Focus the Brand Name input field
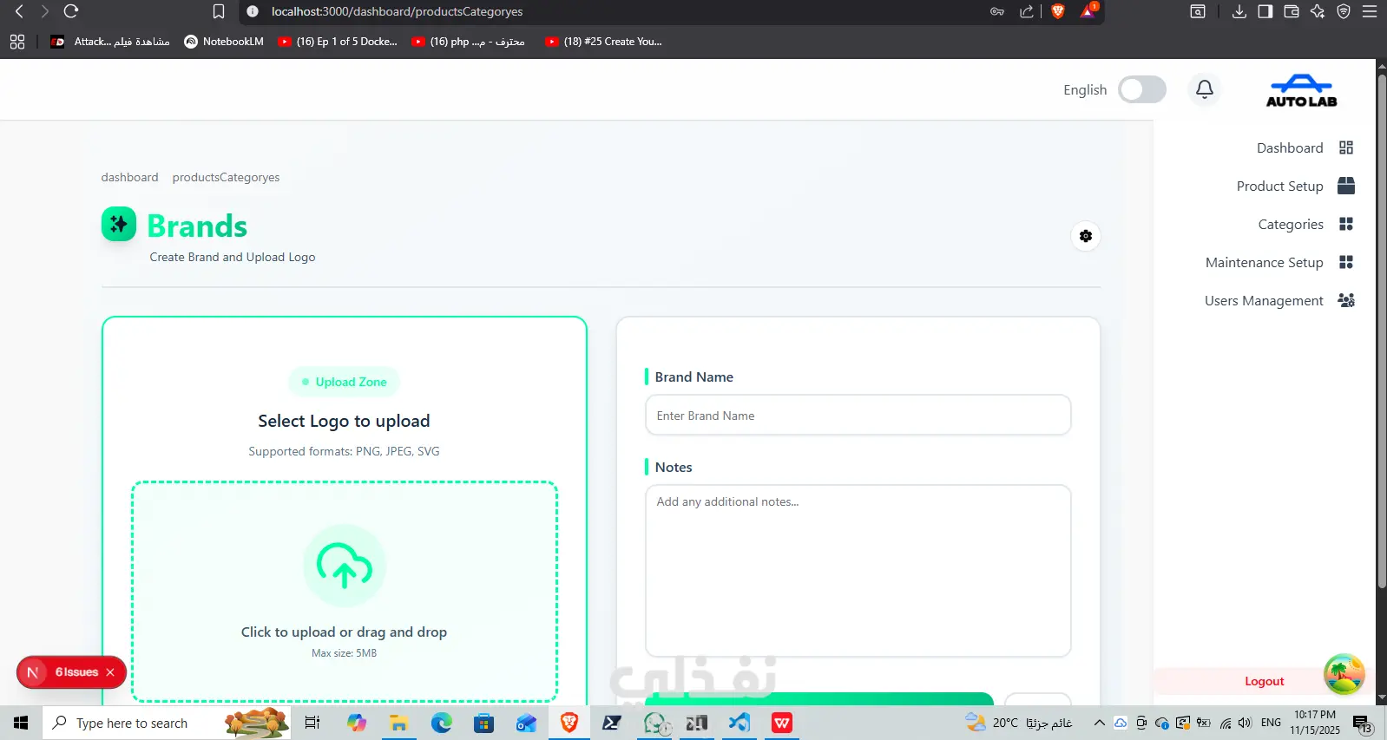 coord(858,416)
